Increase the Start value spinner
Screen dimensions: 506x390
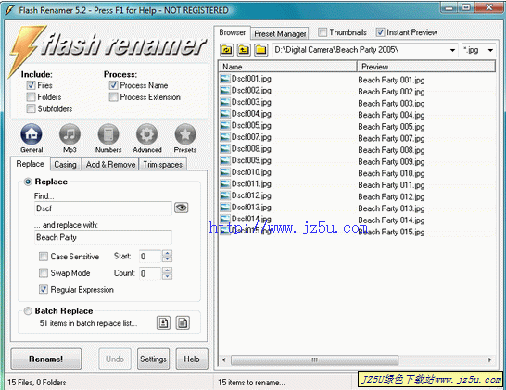click(x=167, y=253)
